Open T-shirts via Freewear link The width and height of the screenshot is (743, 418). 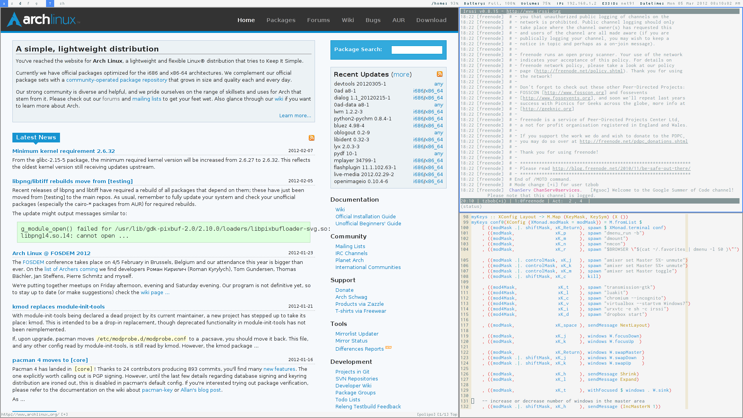(361, 311)
